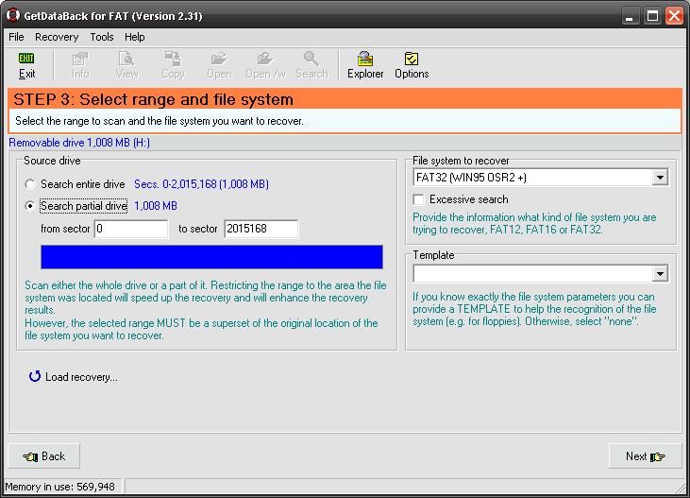Enable the Excessive search checkbox

tap(418, 199)
